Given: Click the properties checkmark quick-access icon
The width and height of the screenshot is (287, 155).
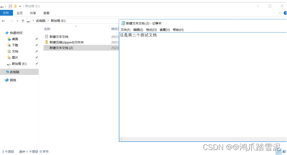Looking at the screenshot, I should click(10, 6).
